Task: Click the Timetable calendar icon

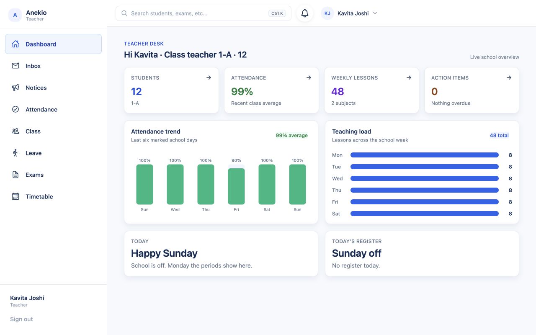Action: 15,196
